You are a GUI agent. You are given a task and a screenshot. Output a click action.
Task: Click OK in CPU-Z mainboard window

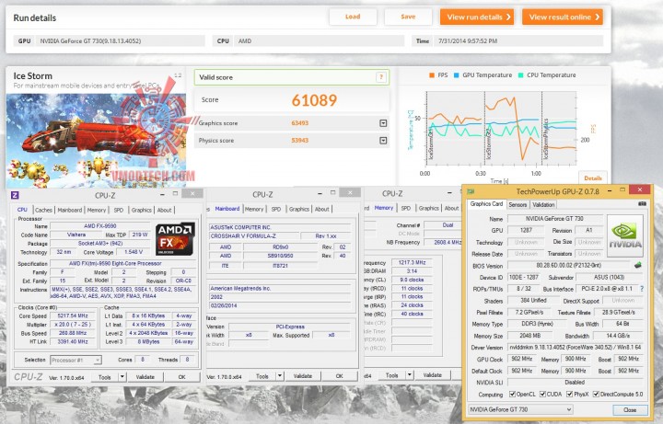pos(339,376)
